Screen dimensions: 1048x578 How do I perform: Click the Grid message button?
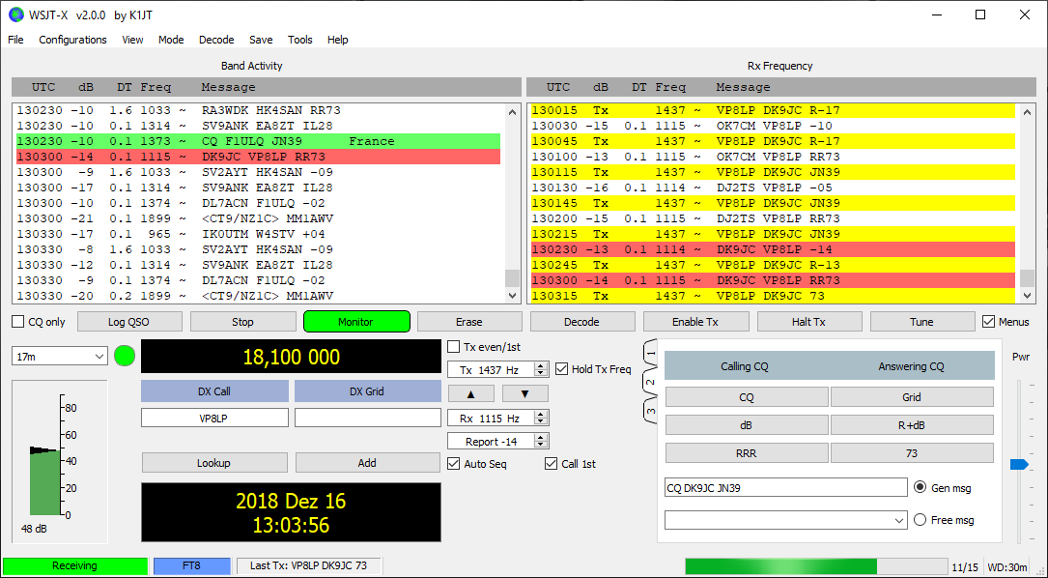click(912, 397)
